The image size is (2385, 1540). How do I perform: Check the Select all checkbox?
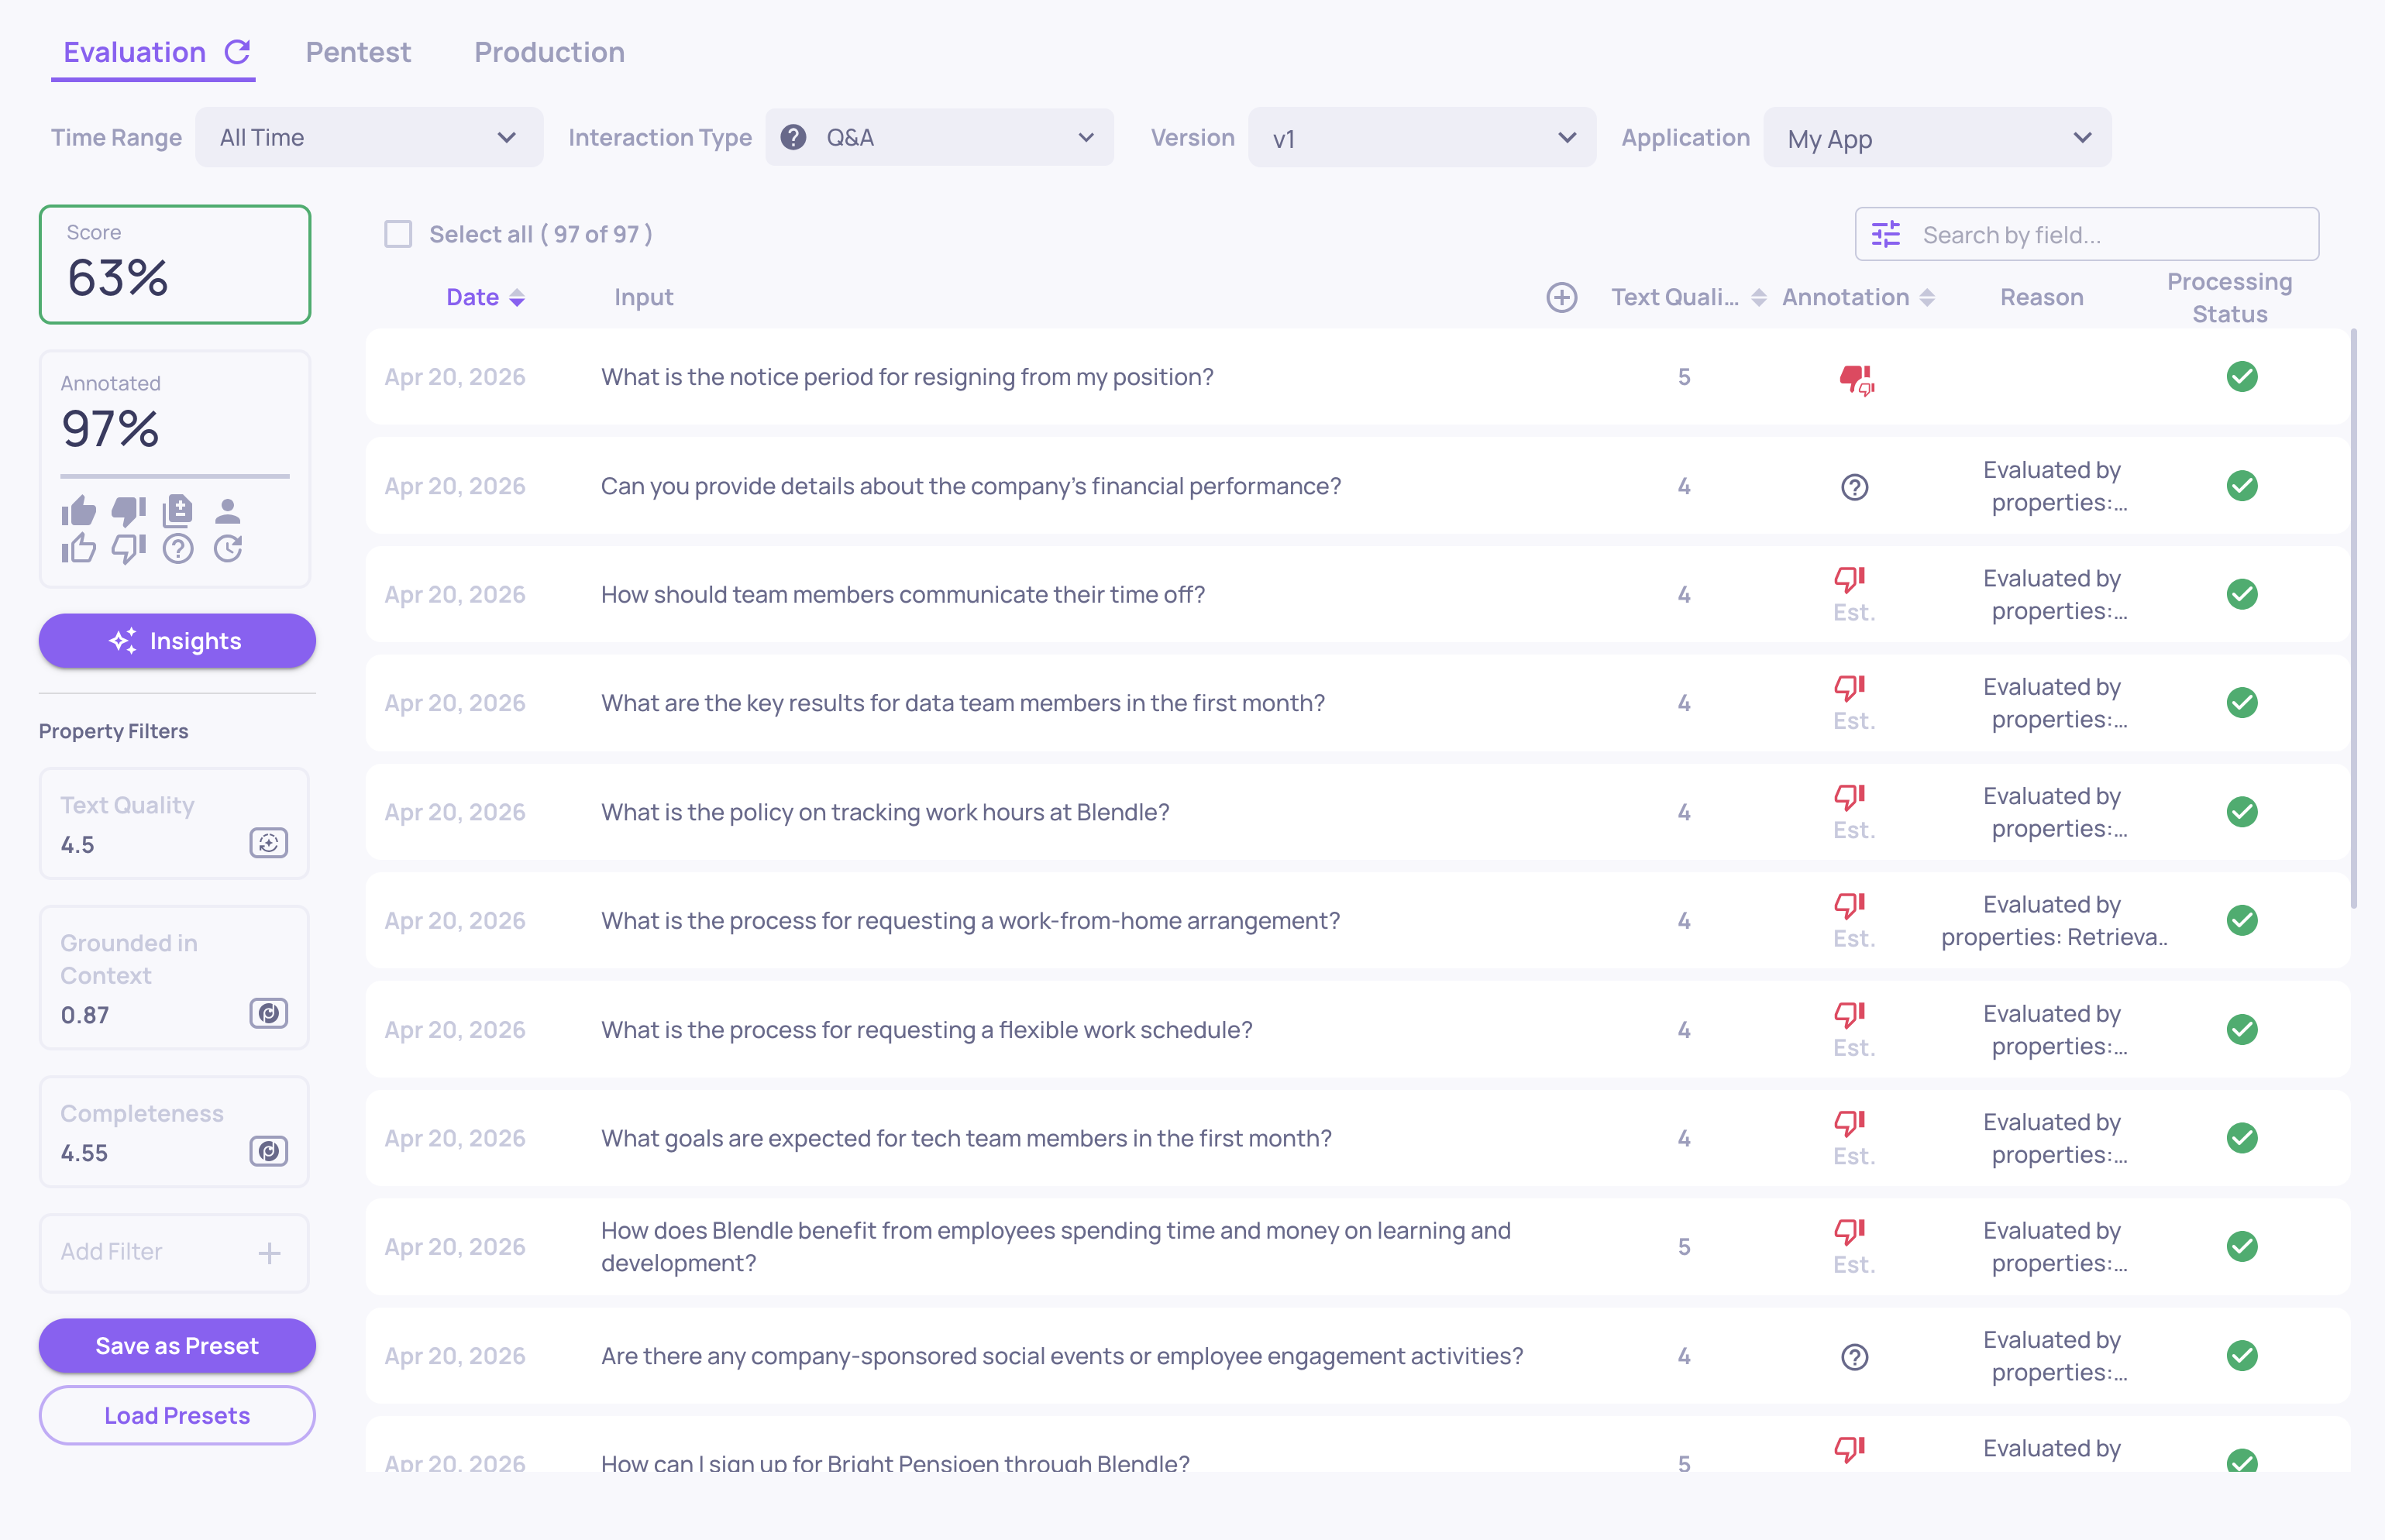click(x=398, y=234)
